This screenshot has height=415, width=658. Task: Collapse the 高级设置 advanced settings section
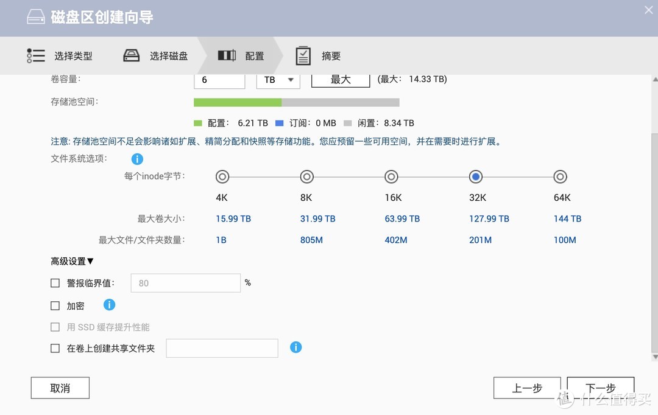[71, 261]
